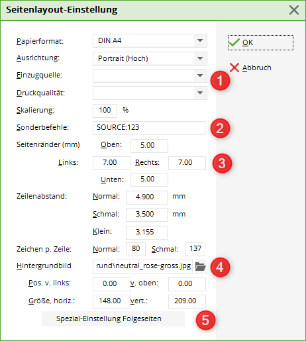This screenshot has height=341, width=306.
Task: Select the Skalierung percentage field
Action: [x=105, y=111]
